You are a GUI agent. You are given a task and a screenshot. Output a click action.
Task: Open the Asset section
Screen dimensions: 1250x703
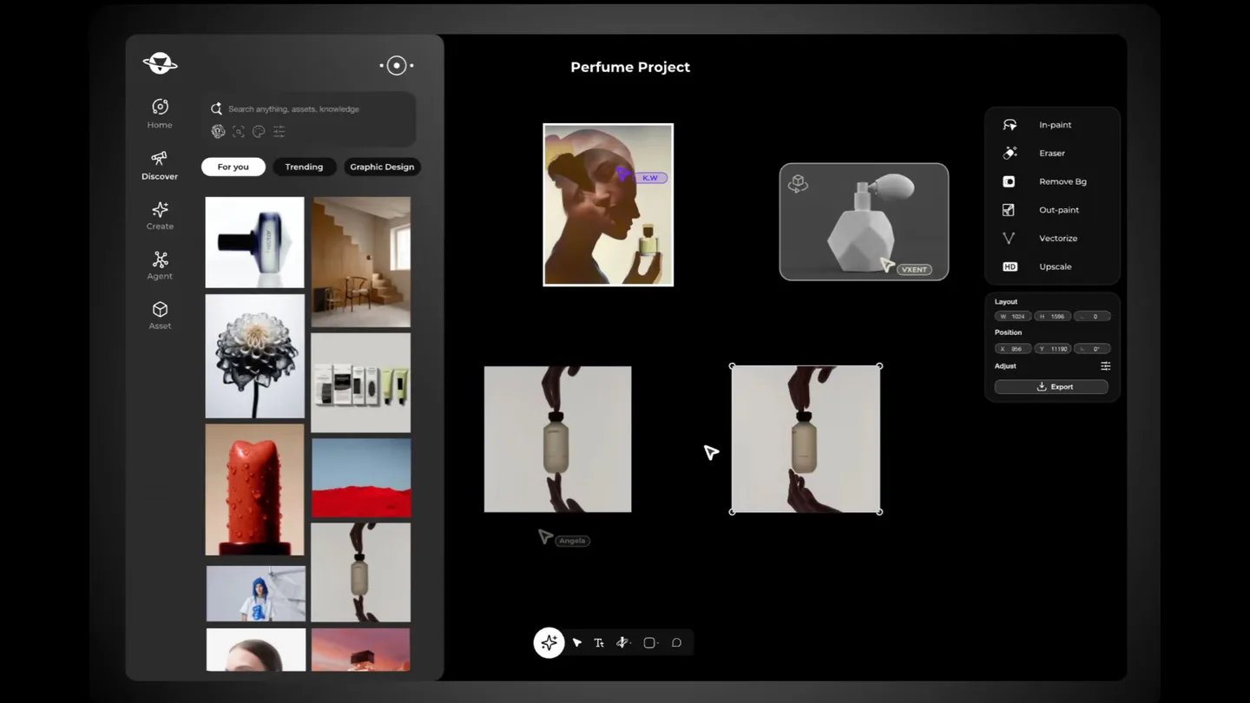[x=160, y=315]
